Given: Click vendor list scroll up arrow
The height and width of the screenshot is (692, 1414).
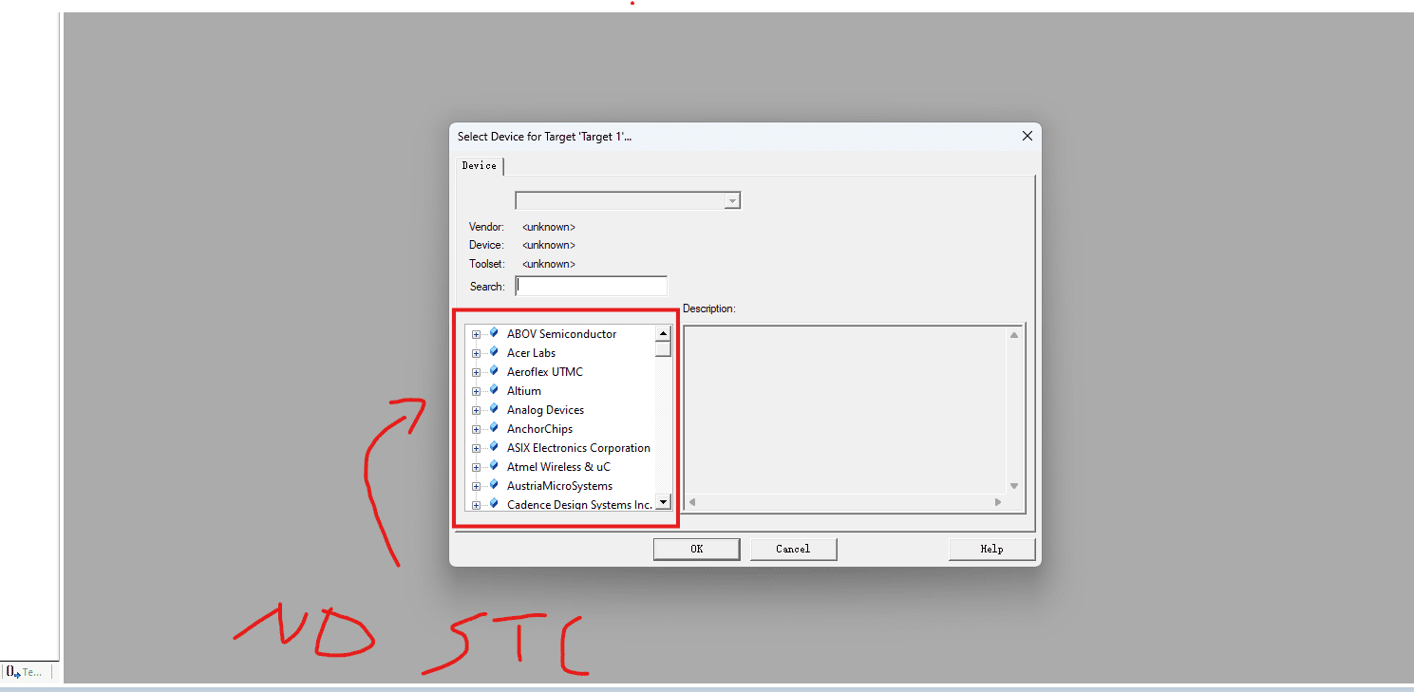Looking at the screenshot, I should point(664,333).
